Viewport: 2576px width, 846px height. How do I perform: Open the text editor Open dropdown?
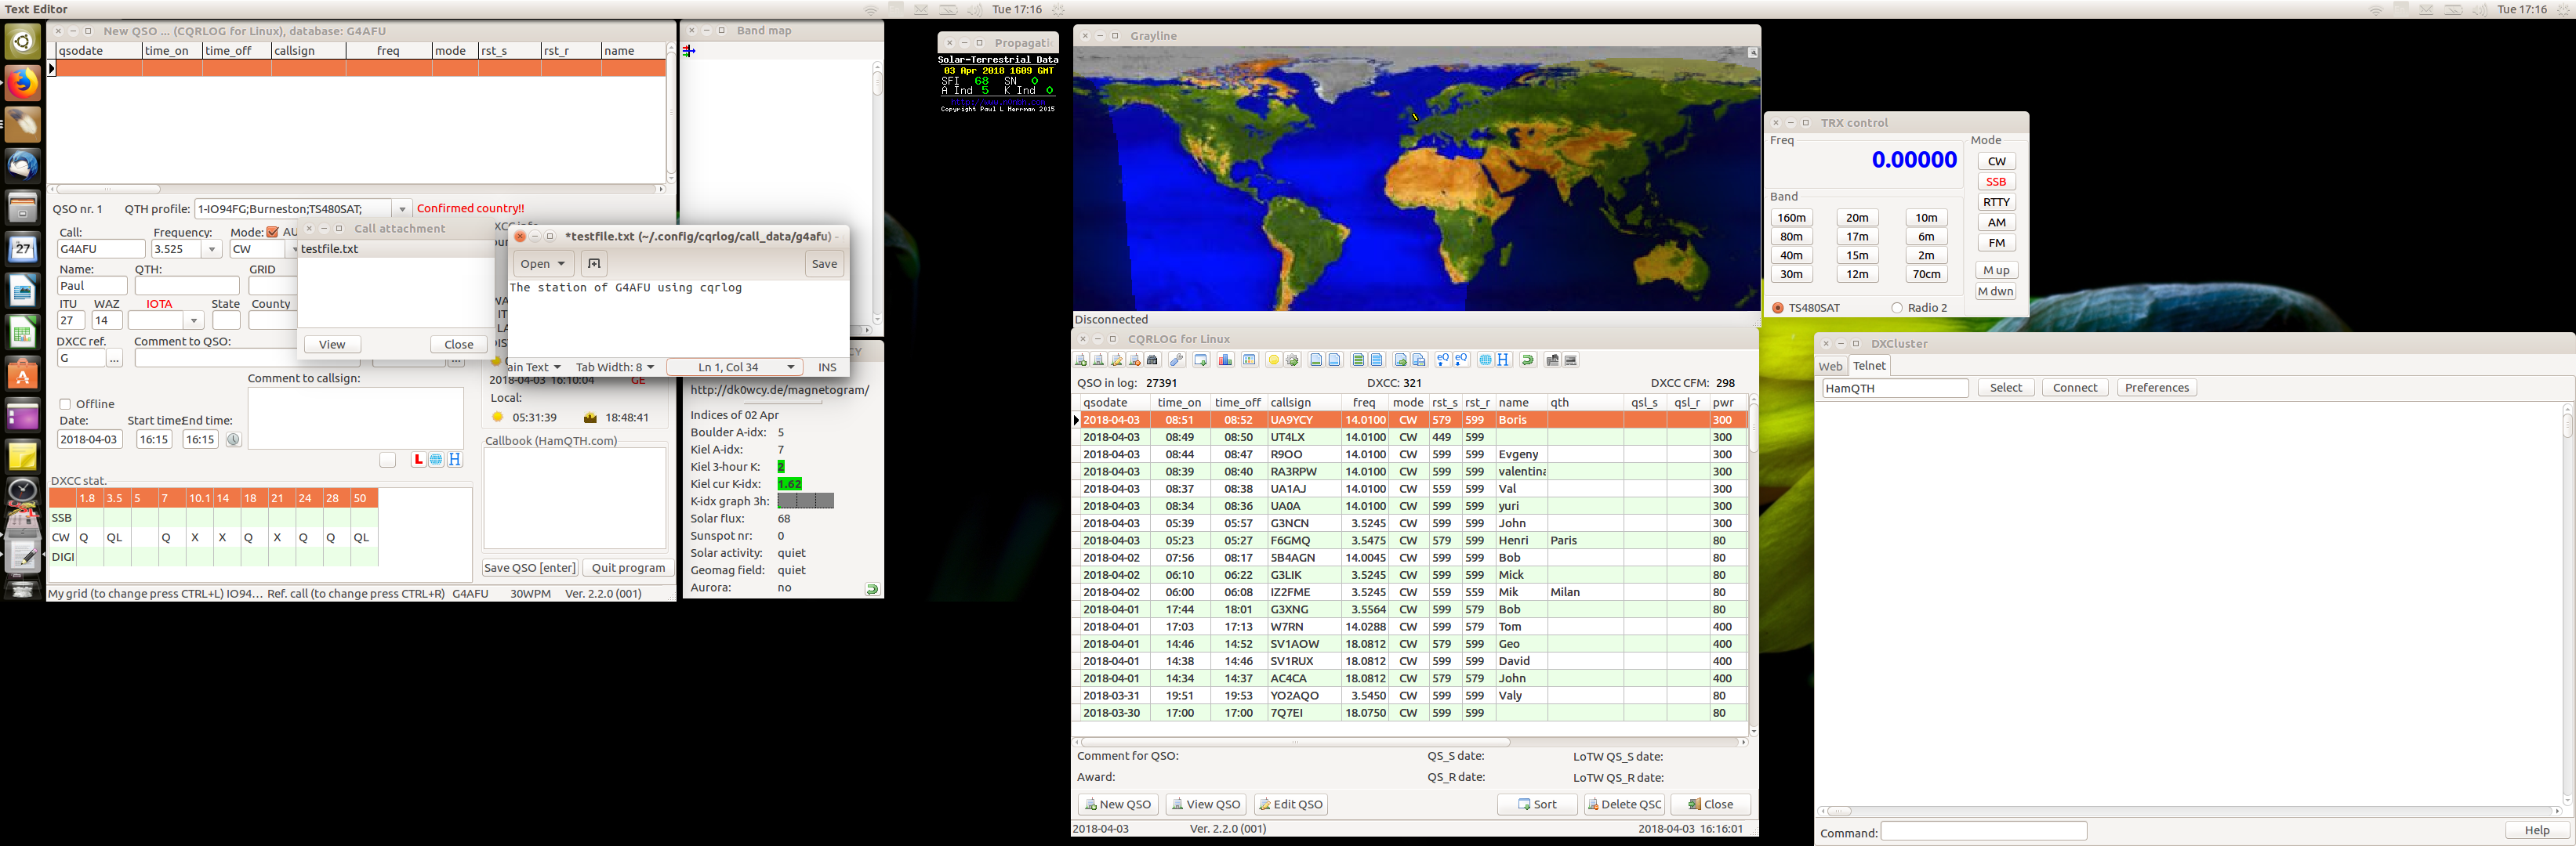coord(543,264)
